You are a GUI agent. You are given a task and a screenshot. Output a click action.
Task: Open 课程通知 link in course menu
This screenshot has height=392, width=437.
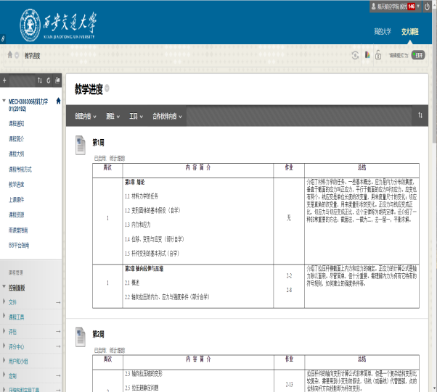[x=16, y=123]
